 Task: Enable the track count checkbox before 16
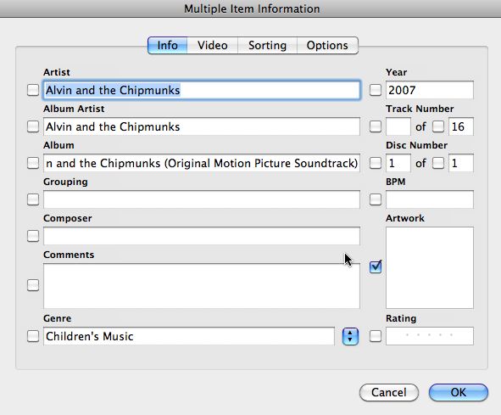tap(438, 126)
